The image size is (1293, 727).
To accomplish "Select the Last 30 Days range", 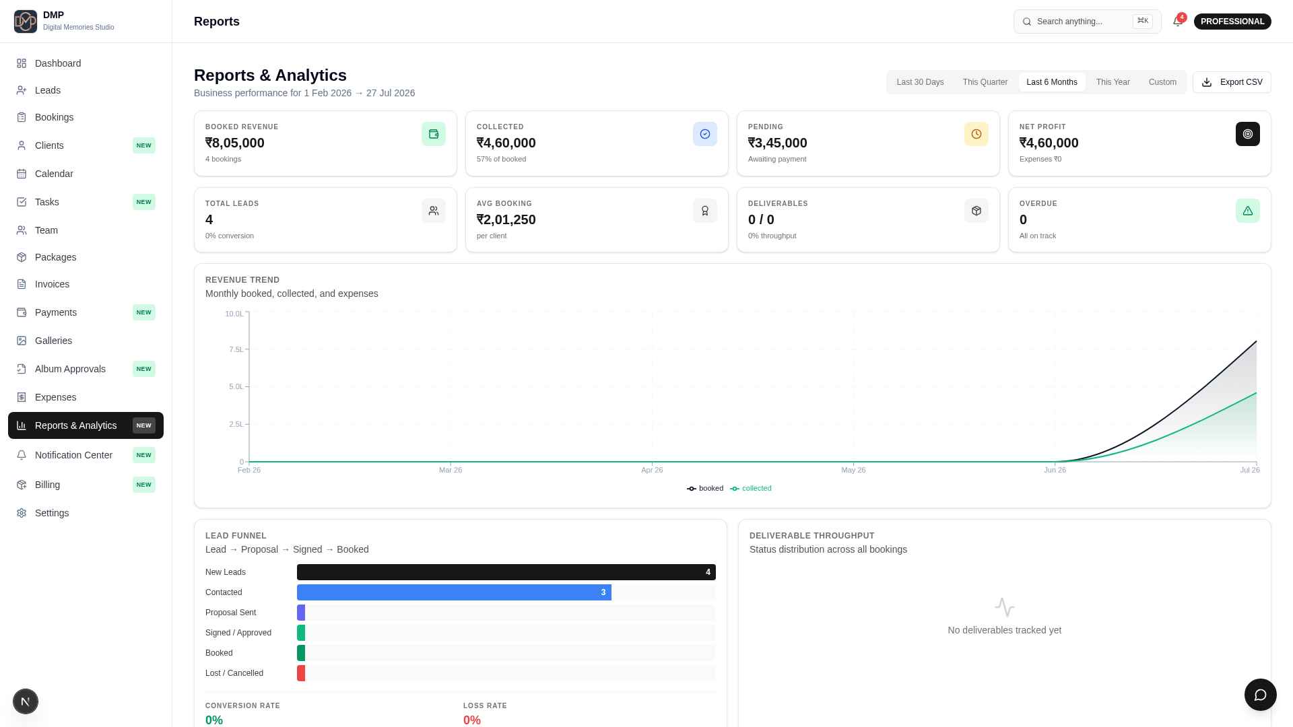I will click(x=920, y=82).
